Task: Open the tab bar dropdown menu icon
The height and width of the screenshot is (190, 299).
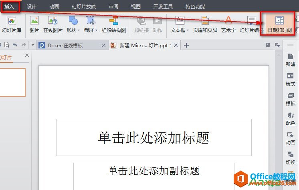Action: click(x=277, y=45)
